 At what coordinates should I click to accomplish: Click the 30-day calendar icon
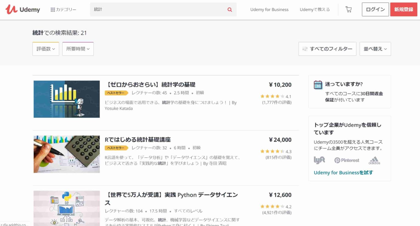[318, 85]
